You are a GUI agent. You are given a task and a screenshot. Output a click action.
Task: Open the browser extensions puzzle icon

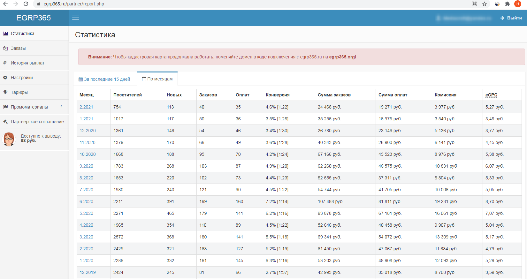tap(507, 4)
